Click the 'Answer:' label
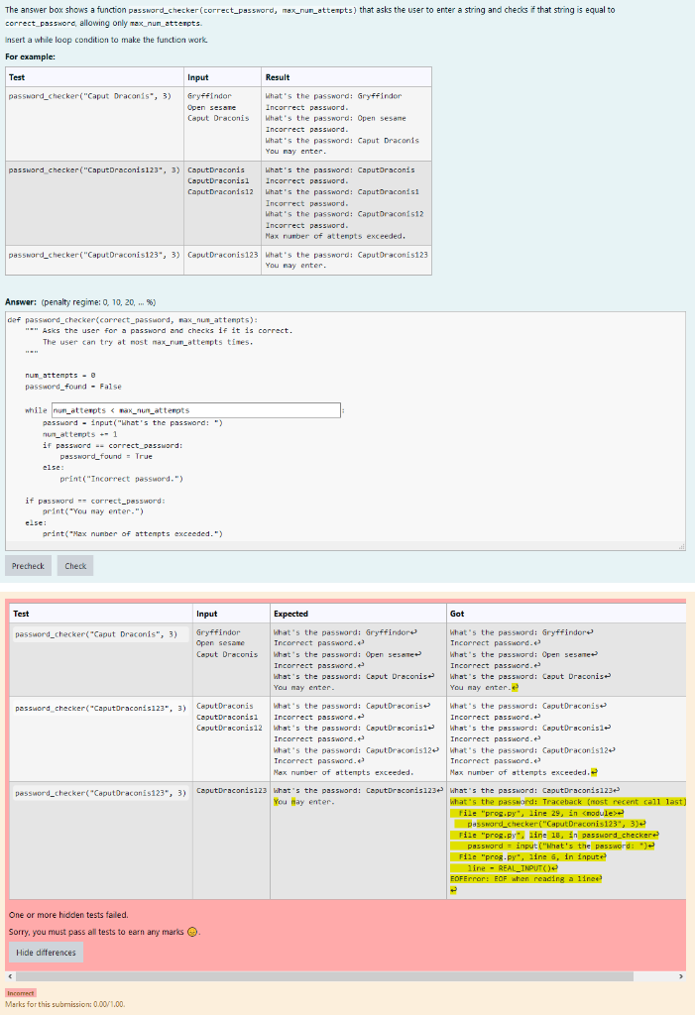This screenshot has height=1015, width=695. 22,302
